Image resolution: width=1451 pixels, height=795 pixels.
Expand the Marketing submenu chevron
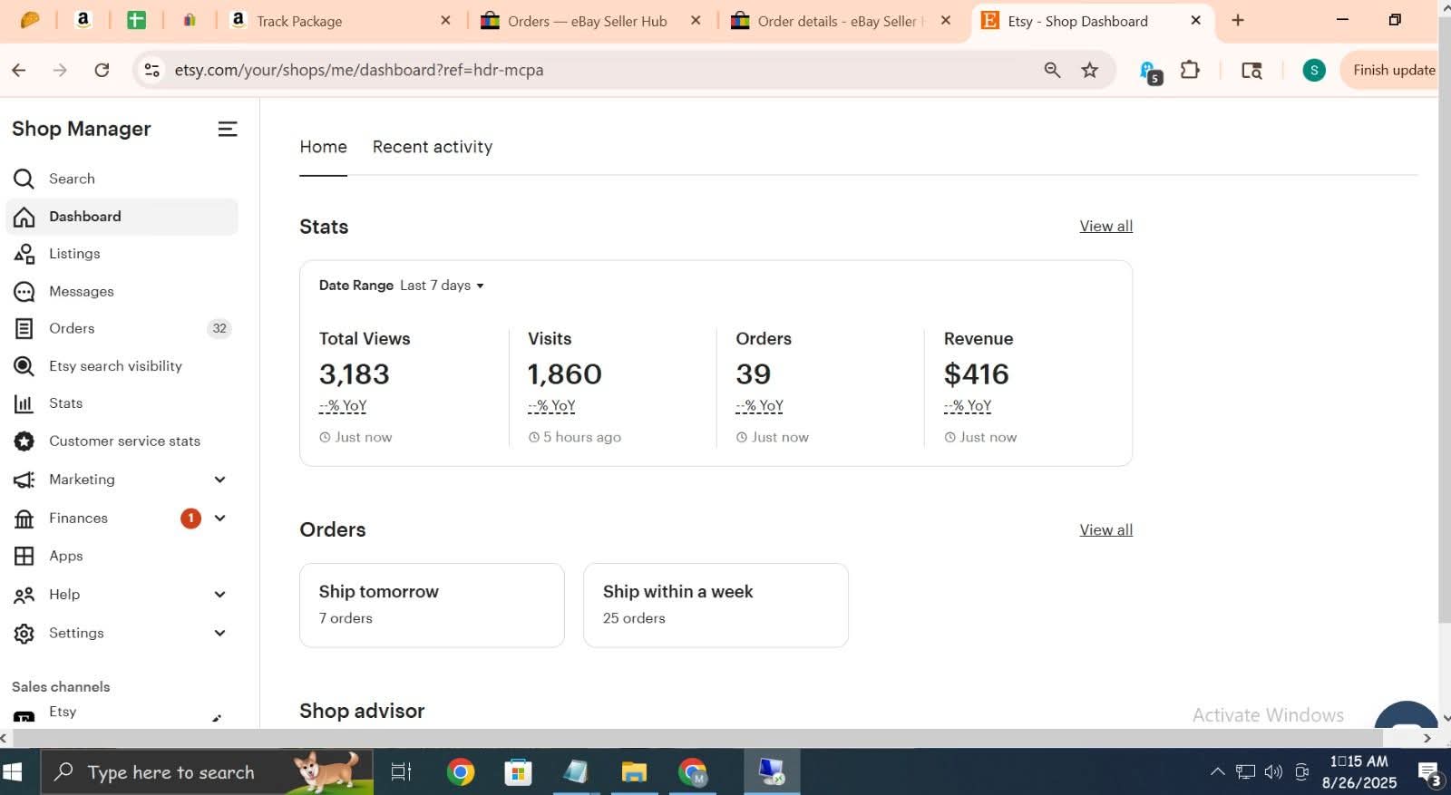coord(219,480)
